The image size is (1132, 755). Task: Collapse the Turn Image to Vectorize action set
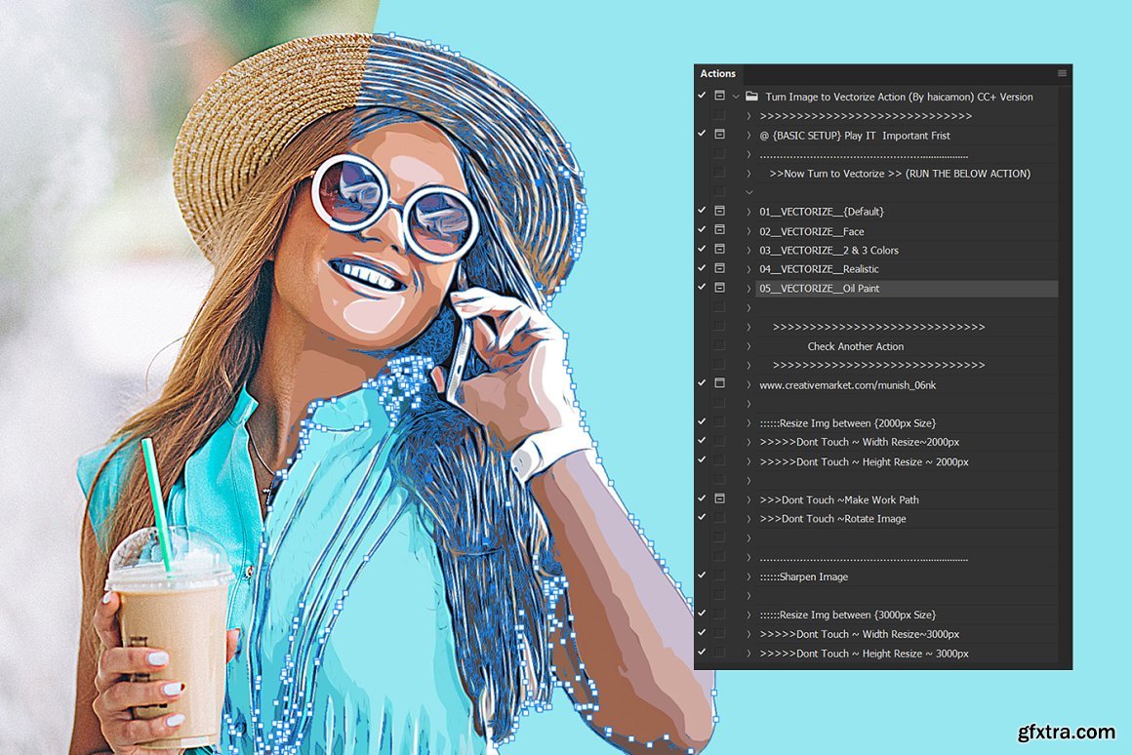point(736,97)
